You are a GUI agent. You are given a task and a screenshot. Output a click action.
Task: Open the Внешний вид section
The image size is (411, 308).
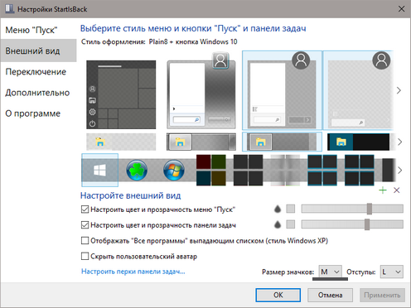pyautogui.click(x=38, y=51)
